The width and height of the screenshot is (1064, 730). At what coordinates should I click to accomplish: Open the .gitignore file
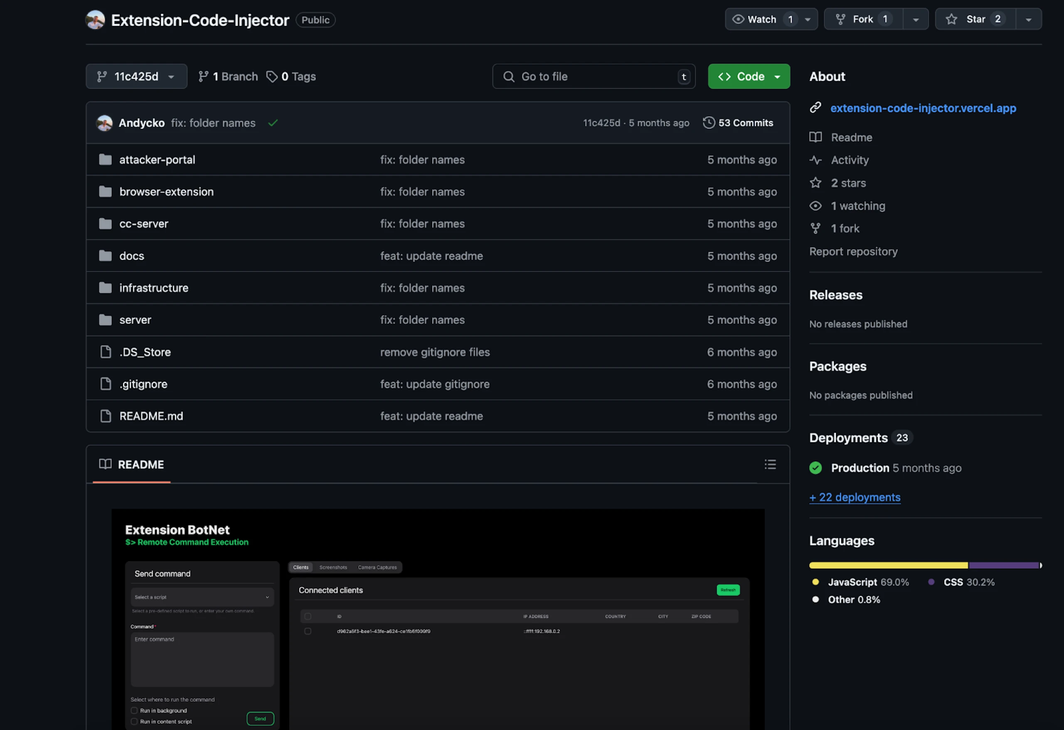point(143,384)
